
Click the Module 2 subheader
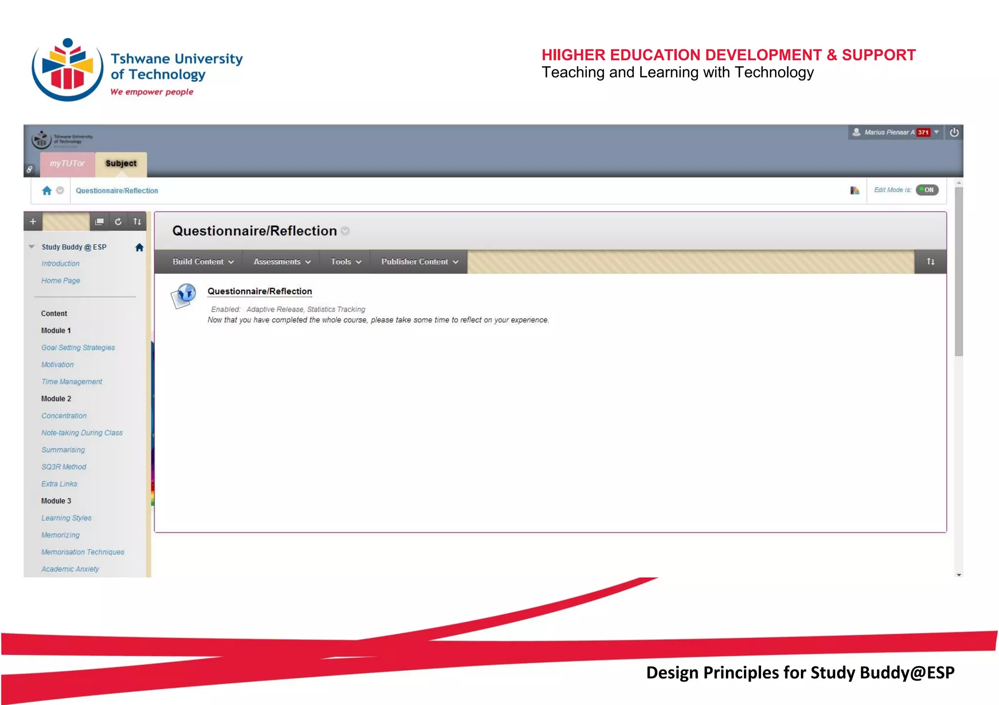pos(56,399)
